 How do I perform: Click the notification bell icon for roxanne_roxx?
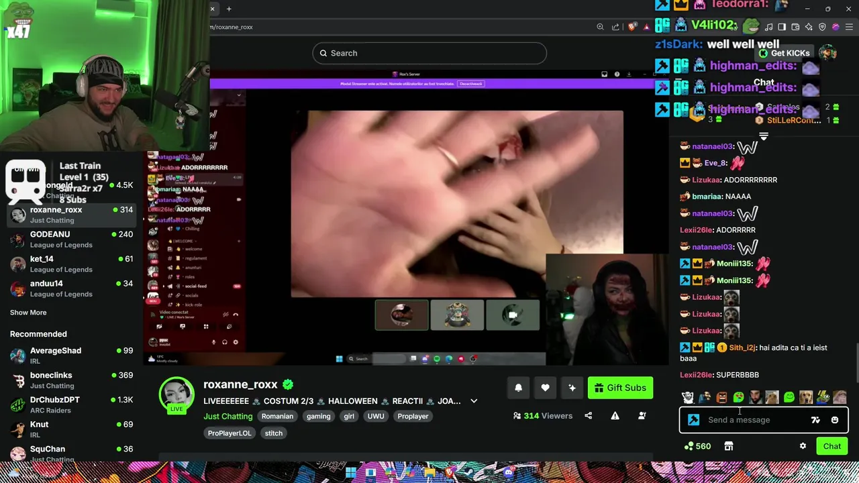(518, 388)
